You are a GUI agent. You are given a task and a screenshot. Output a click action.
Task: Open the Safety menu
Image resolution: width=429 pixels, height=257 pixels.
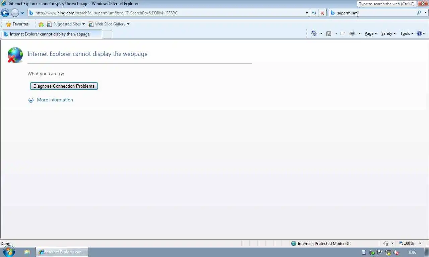pyautogui.click(x=388, y=33)
